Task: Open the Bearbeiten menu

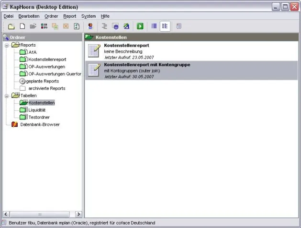Action: tap(29, 16)
